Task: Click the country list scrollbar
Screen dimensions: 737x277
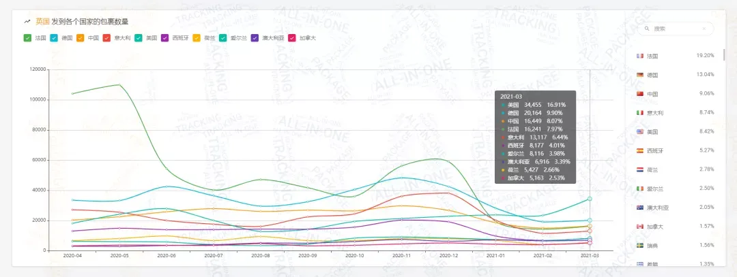Action: 724,54
